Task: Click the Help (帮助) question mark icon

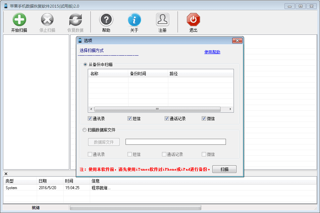Action: [x=106, y=20]
